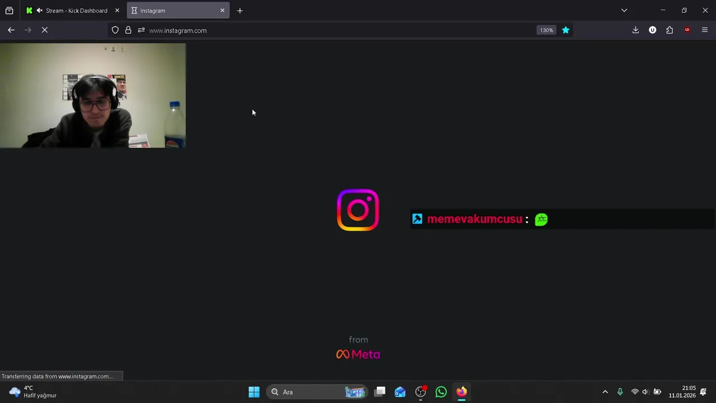Click the Meta logo text
Image resolution: width=716 pixels, height=403 pixels.
click(x=358, y=354)
